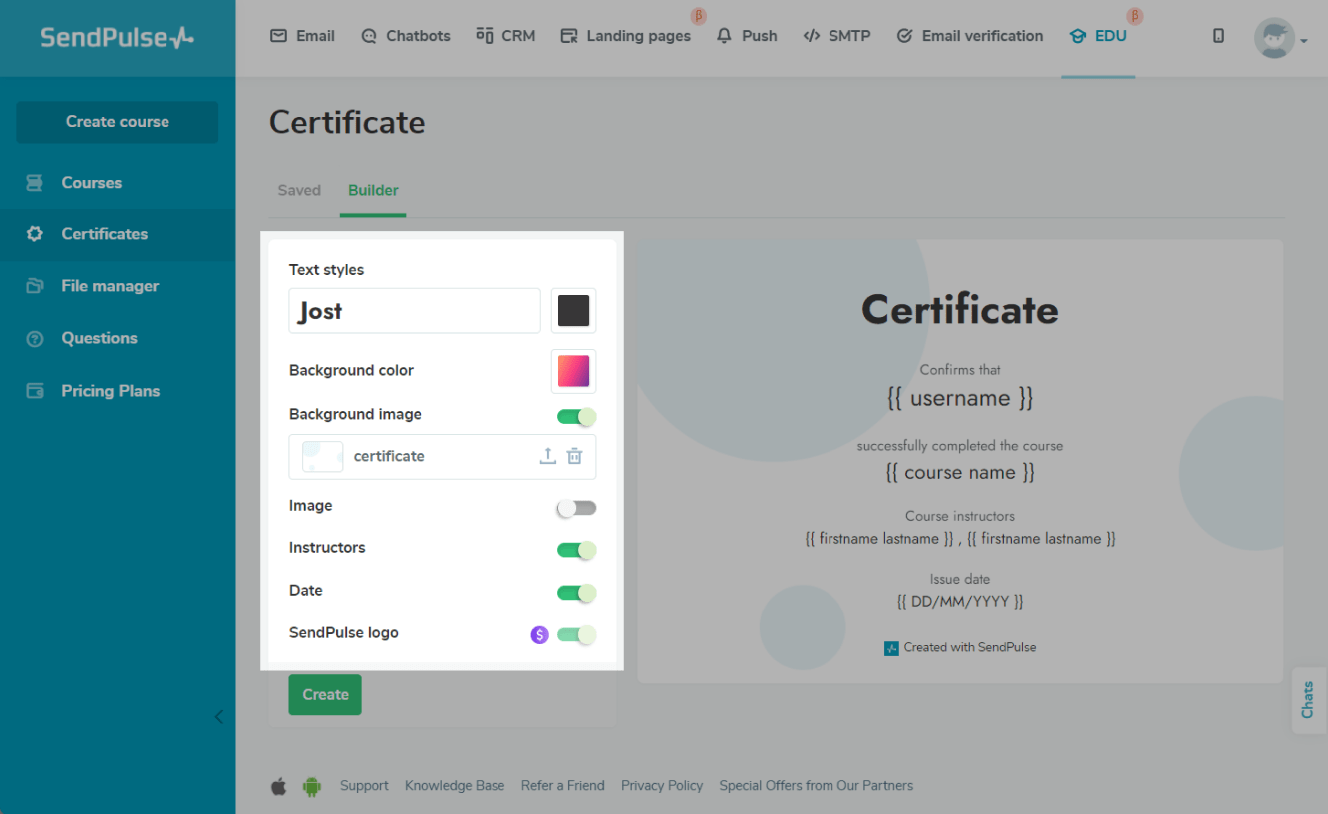
Task: Click the Apple app download icon
Action: click(x=279, y=786)
